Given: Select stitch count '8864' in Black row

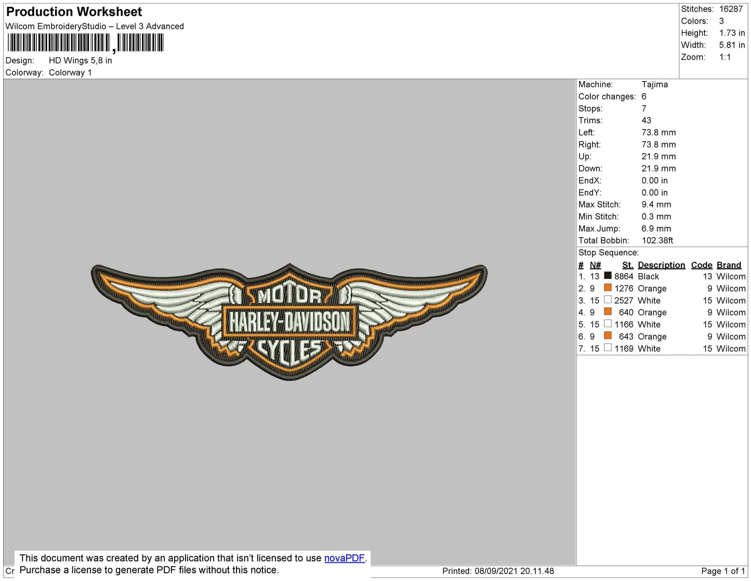Looking at the screenshot, I should point(624,277).
